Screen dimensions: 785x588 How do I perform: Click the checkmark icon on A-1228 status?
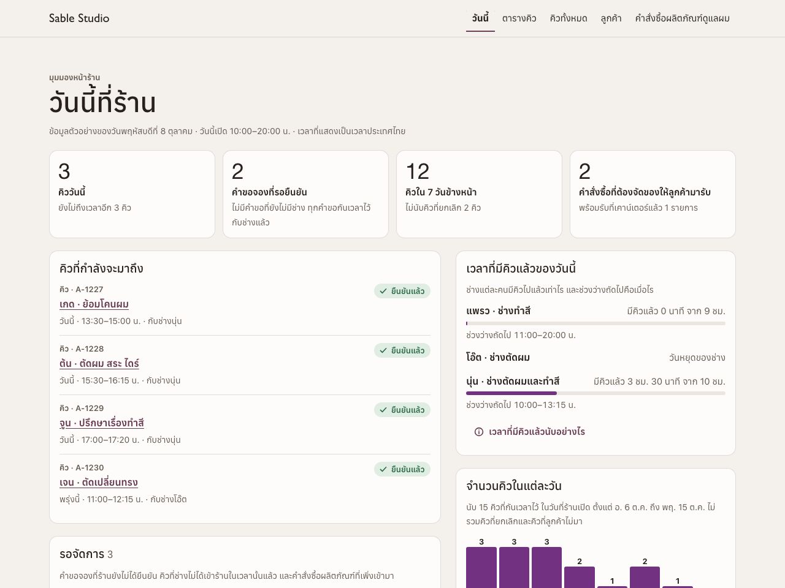[x=383, y=350]
